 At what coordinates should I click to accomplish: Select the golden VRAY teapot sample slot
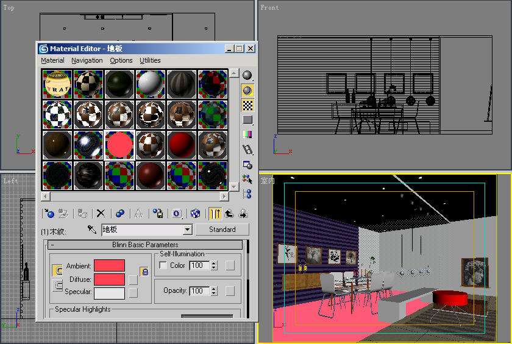58,84
